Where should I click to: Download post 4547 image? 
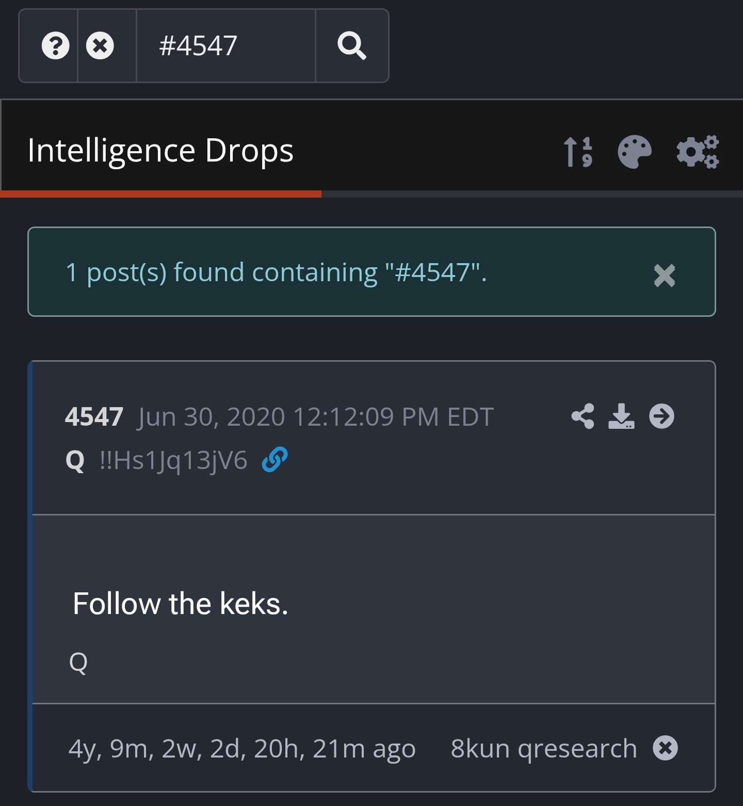(621, 416)
